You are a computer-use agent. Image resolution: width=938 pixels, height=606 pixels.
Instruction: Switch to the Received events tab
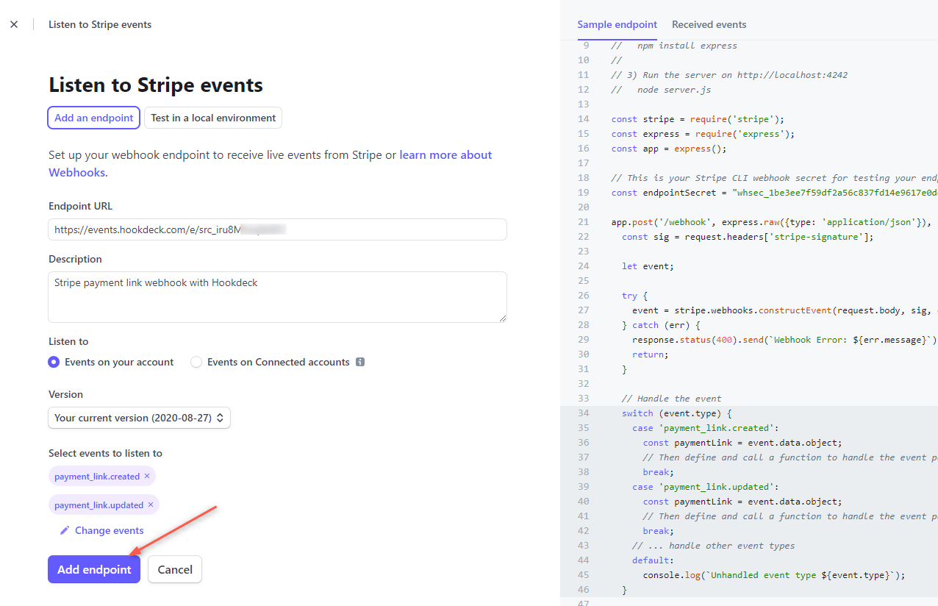point(709,24)
